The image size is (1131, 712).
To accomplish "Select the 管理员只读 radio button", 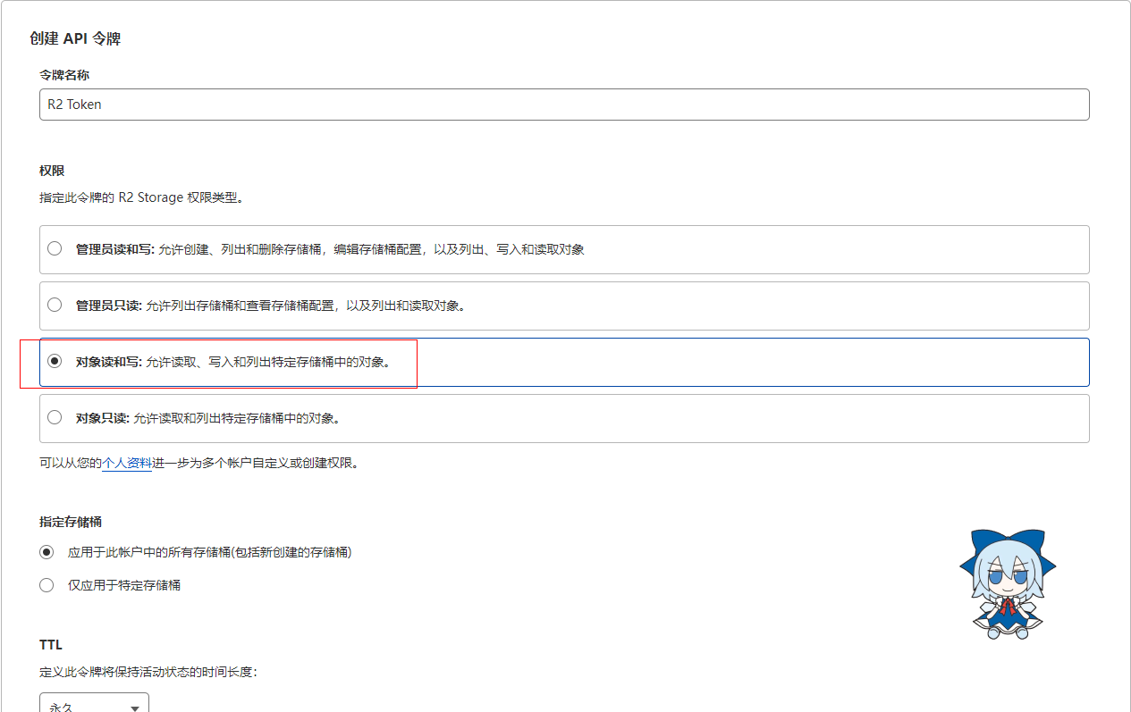I will pos(55,305).
